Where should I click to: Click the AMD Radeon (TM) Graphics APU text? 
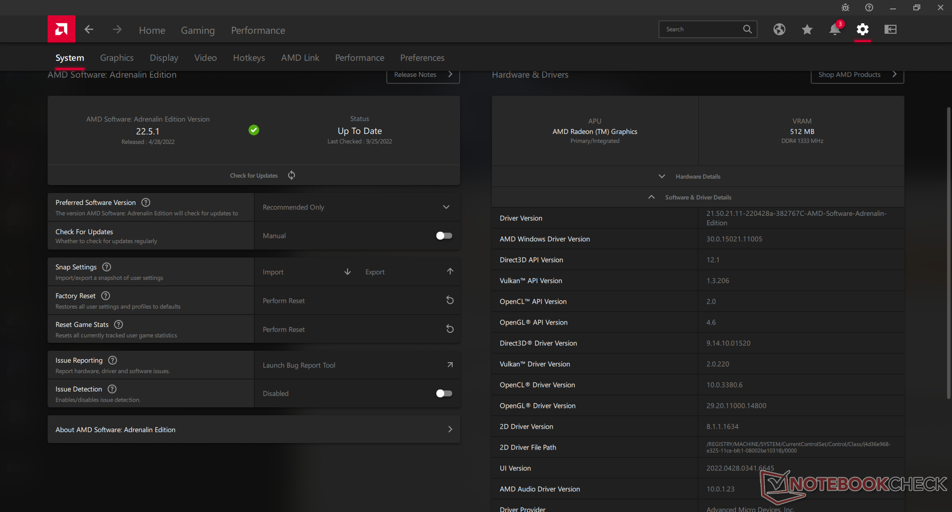pyautogui.click(x=595, y=131)
